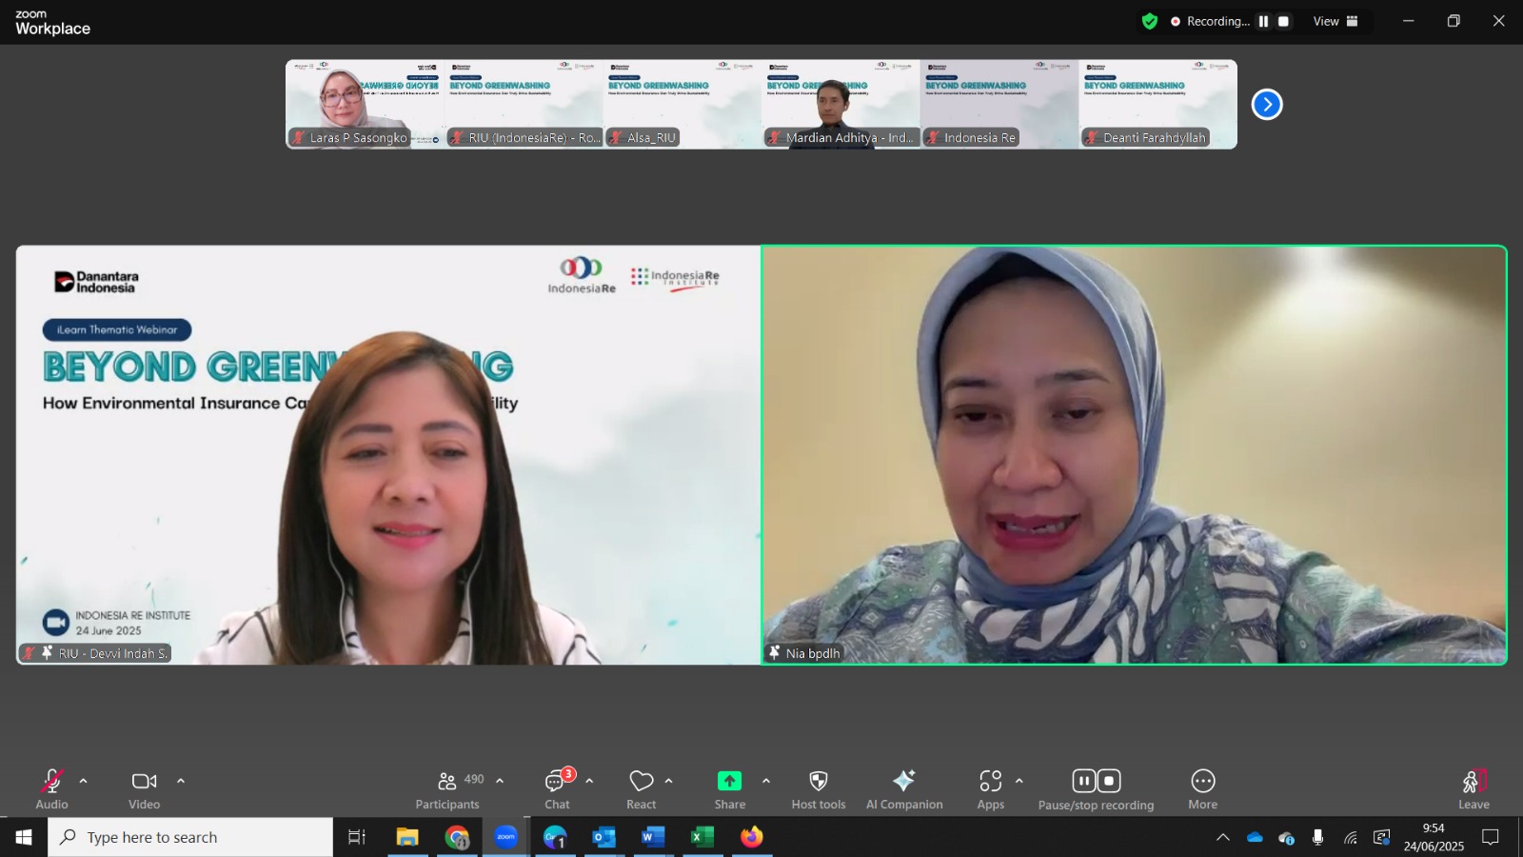Show next participants with blue arrow
Screen dimensions: 1523x857
click(x=1267, y=105)
